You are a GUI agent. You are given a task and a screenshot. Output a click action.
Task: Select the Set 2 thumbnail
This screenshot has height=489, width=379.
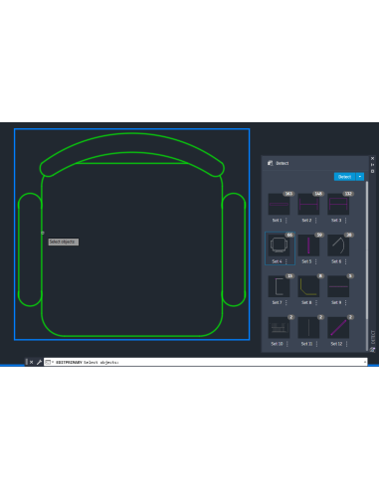click(x=308, y=205)
